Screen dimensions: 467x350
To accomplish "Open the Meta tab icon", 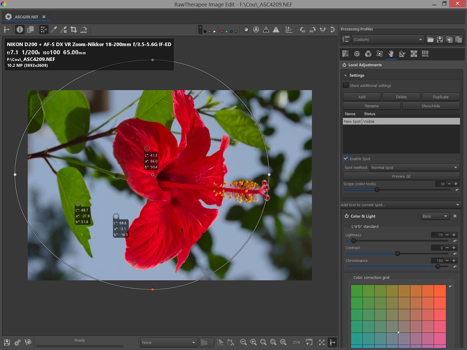I will [x=425, y=54].
